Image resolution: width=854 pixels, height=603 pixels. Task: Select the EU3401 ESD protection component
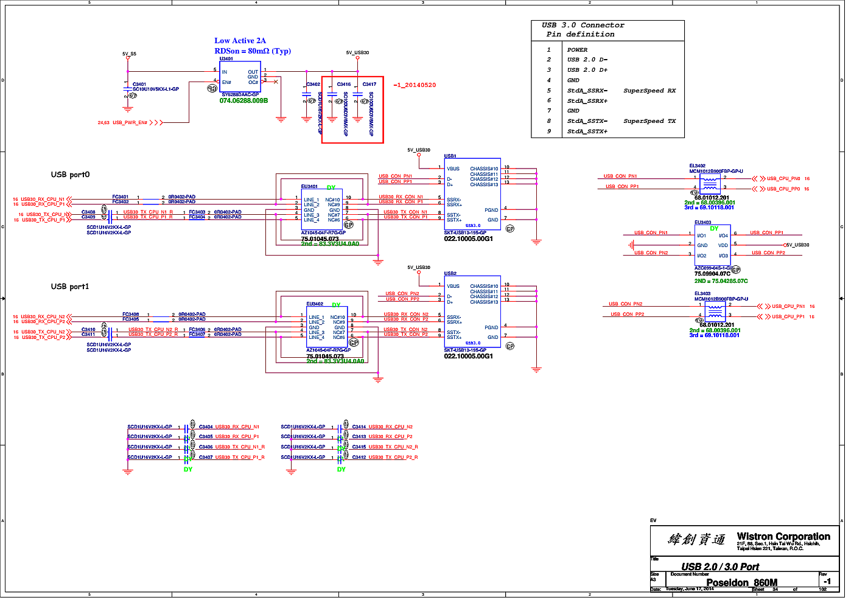tap(322, 209)
